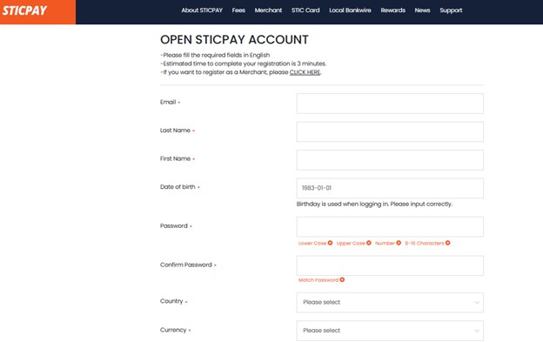
Task: Click the Lower Case requirement text
Action: pyautogui.click(x=312, y=244)
